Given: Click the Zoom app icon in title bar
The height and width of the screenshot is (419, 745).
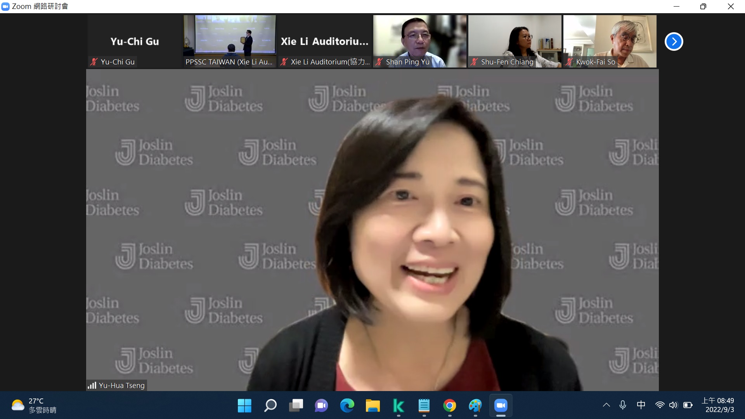Looking at the screenshot, I should click(5, 6).
